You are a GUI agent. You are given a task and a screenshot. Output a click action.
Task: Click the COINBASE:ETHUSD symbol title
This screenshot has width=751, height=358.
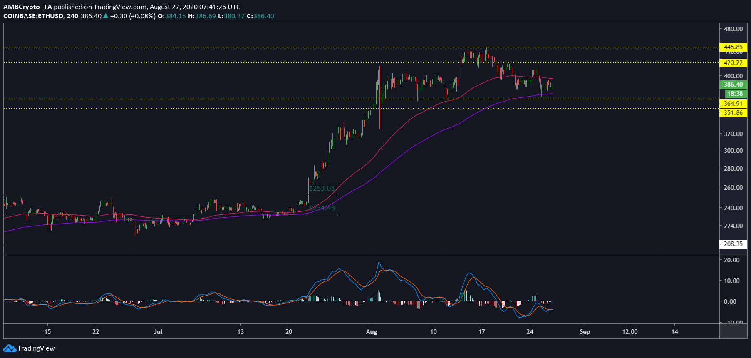point(33,16)
